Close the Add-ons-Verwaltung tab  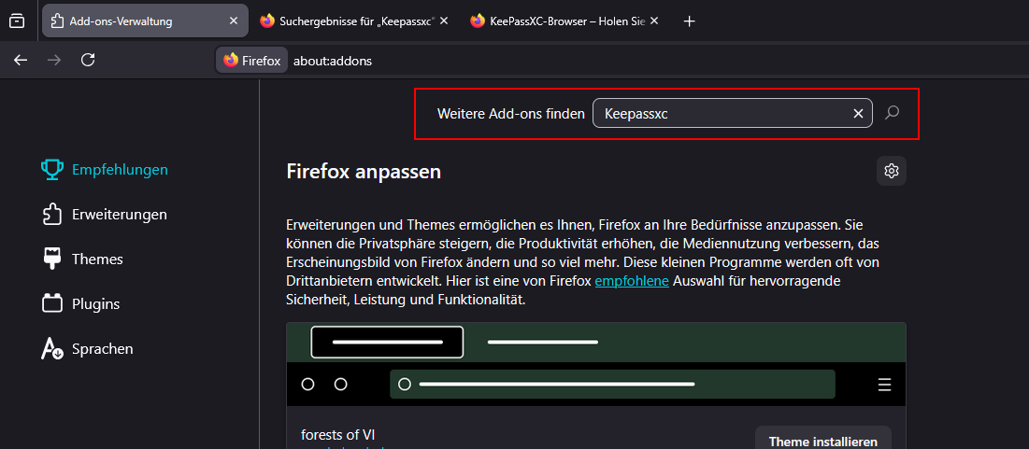point(233,21)
